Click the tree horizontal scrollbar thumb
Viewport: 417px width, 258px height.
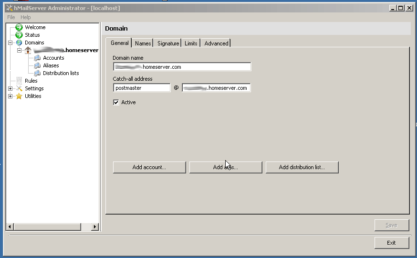47,227
